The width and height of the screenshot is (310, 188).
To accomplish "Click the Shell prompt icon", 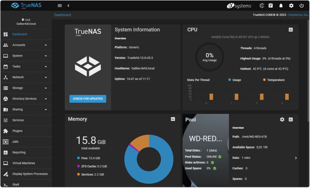I will 5,185.
